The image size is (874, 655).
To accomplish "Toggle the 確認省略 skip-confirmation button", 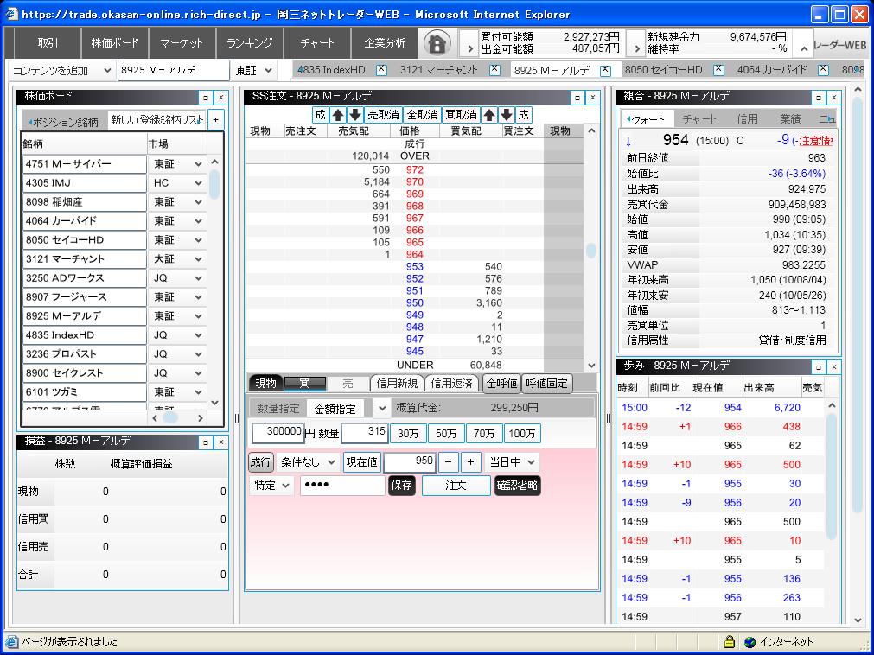I will coord(518,486).
